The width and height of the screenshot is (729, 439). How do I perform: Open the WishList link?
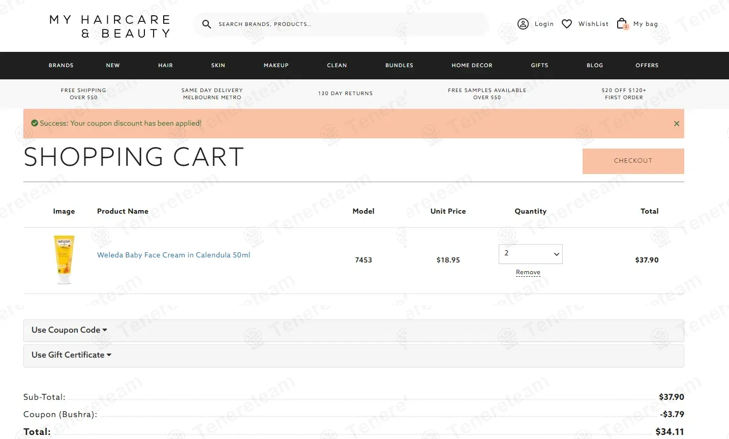tap(593, 24)
